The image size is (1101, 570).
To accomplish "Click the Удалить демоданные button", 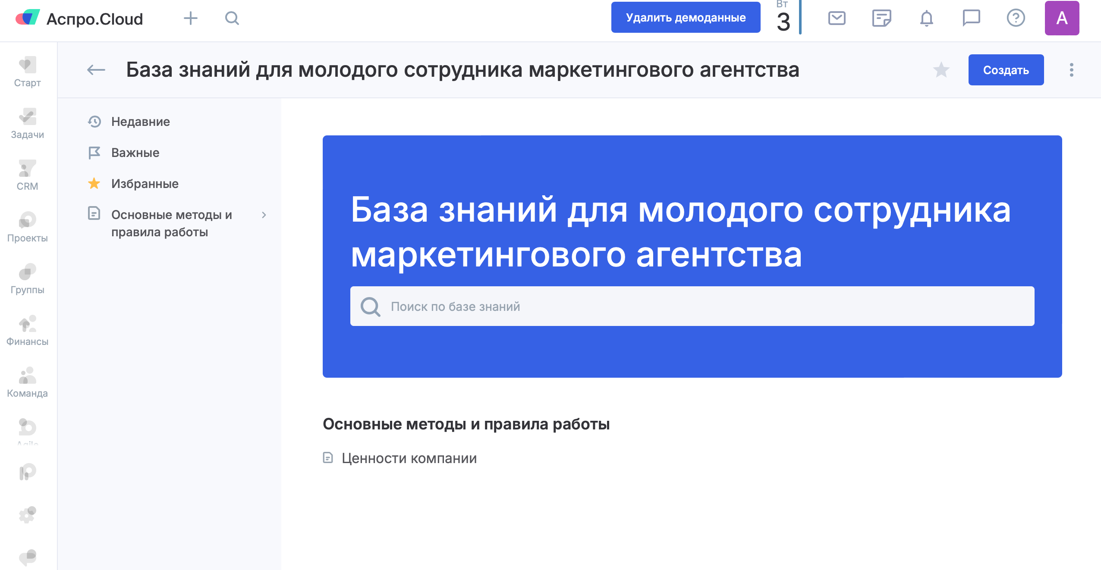I will pyautogui.click(x=686, y=17).
